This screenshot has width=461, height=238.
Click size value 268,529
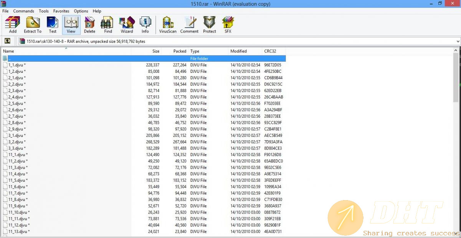(153, 142)
